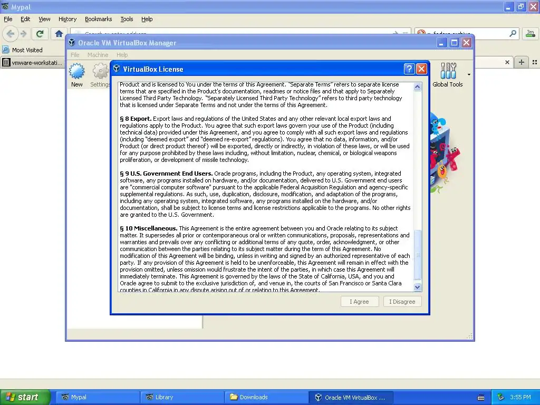Open Mypal File menu
This screenshot has height=405, width=540.
point(8,19)
